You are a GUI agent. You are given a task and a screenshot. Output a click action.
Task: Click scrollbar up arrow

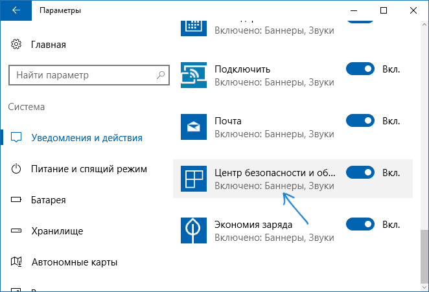(x=424, y=25)
